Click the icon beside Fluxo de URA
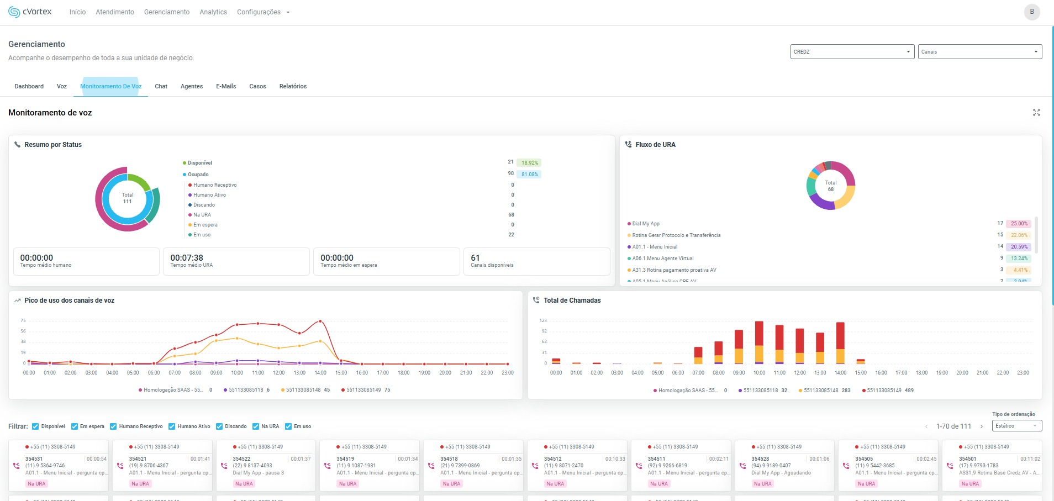 pyautogui.click(x=628, y=145)
